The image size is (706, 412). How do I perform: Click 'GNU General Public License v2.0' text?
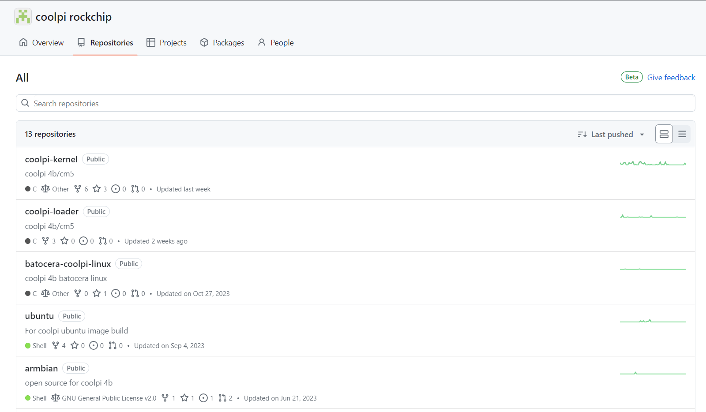coord(109,398)
